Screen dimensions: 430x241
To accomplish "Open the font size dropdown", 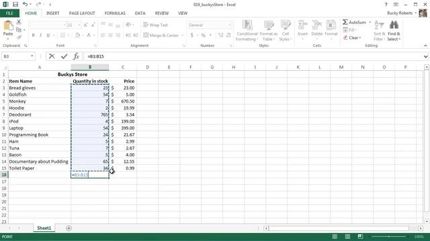I will tap(79, 25).
